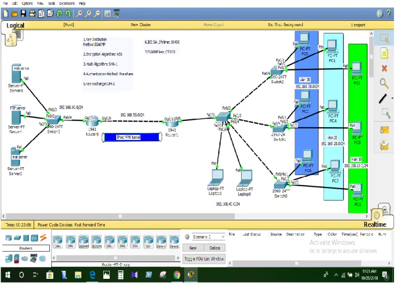This screenshot has height=290, width=396.
Task: Choose the Resize Shape tool
Action: pos(385,113)
